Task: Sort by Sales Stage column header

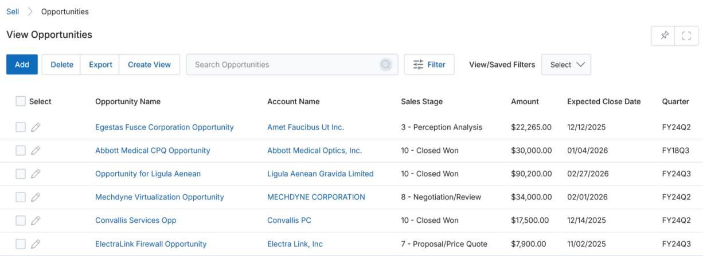Action: tap(422, 101)
